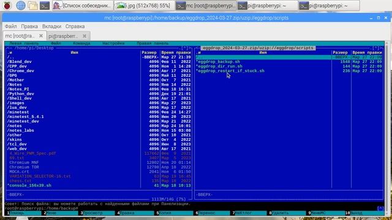
Task: Select /Chrome_dev directory
Action: [73, 71]
